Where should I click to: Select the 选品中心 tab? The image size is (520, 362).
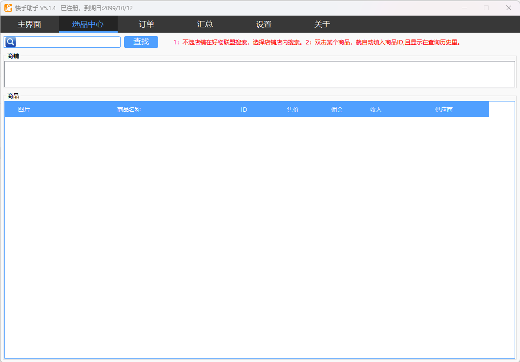tap(88, 24)
